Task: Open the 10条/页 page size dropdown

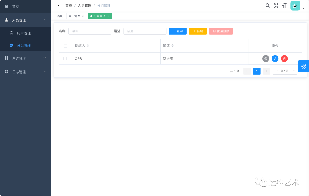Action: tap(285, 71)
